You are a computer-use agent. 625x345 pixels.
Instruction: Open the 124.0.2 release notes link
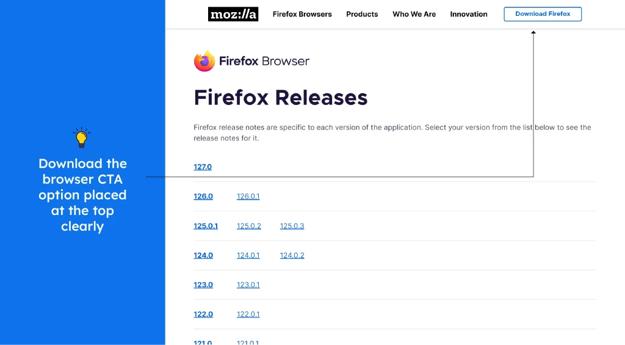coord(292,255)
